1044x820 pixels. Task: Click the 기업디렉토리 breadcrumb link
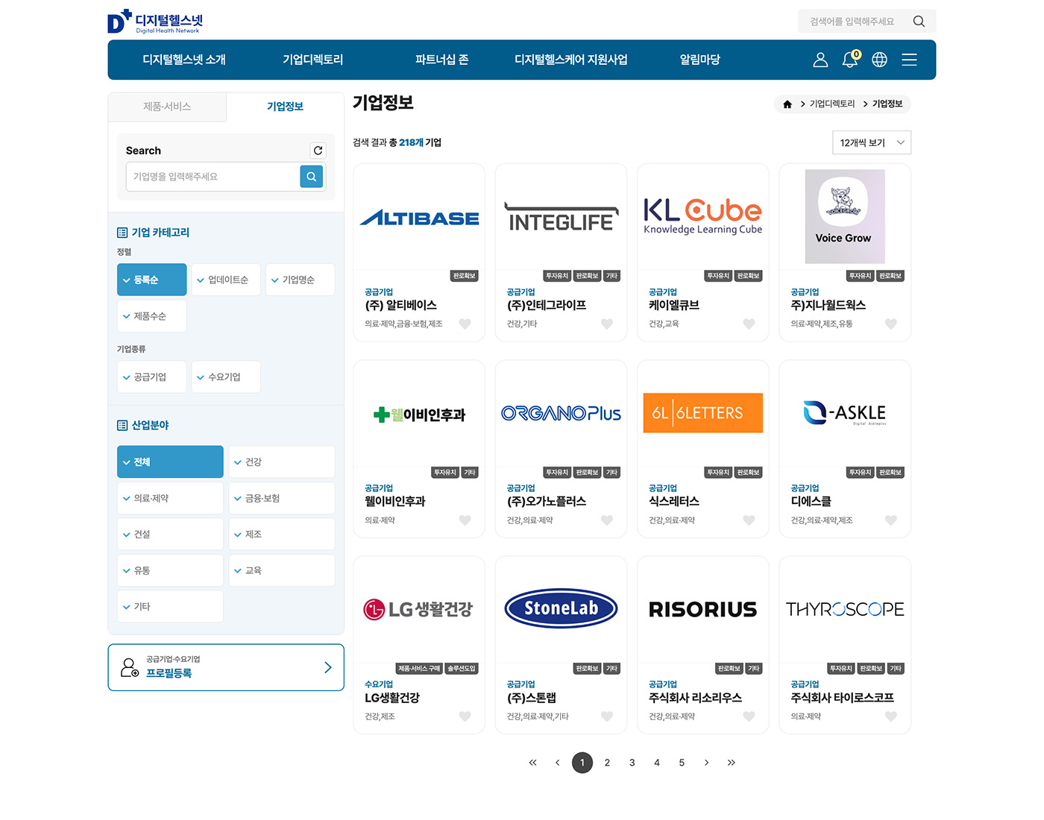831,104
